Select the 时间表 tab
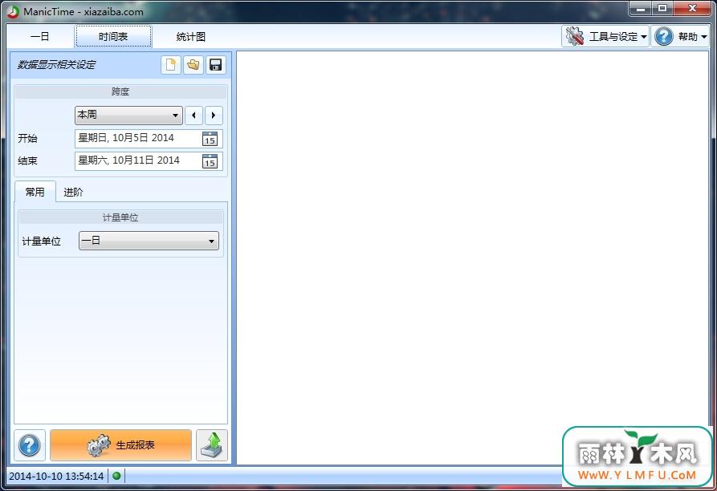The width and height of the screenshot is (717, 491). pos(113,37)
